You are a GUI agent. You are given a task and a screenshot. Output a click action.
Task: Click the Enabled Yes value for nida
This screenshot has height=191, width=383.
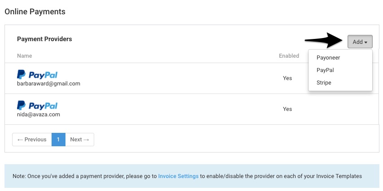(287, 109)
